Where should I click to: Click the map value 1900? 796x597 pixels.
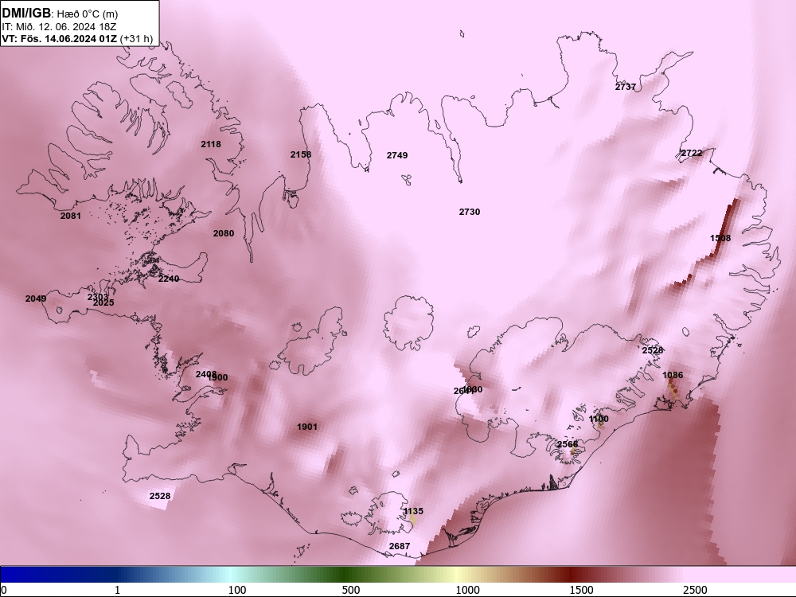218,377
